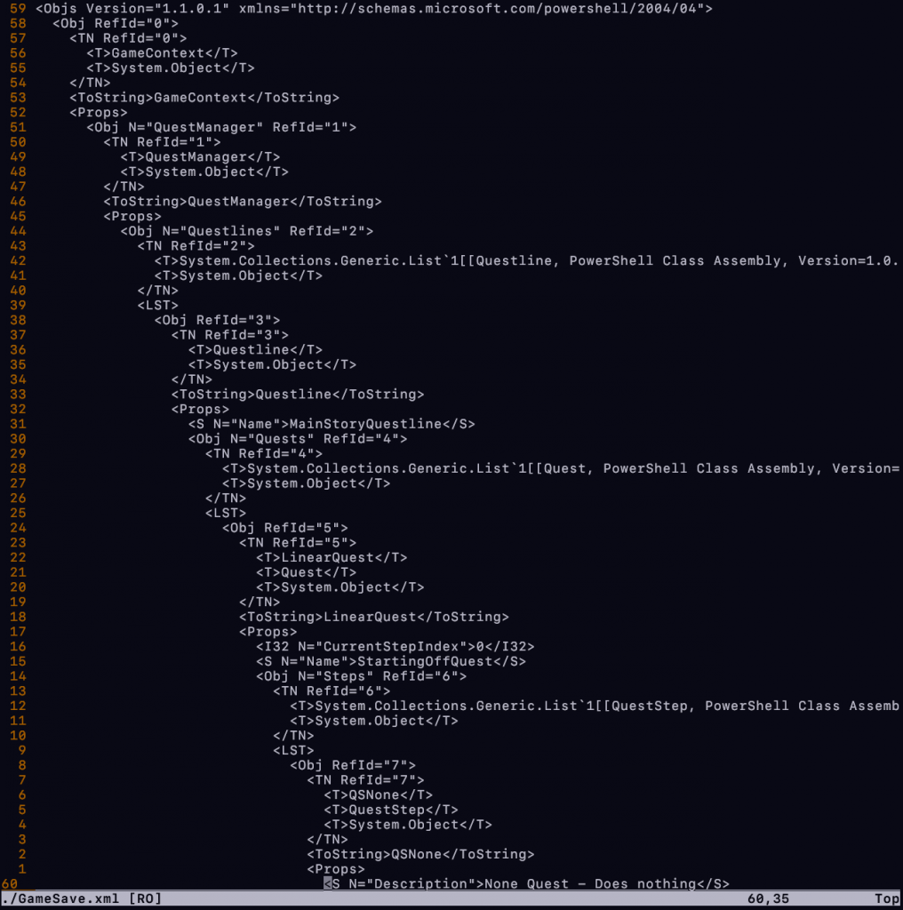Click the Obj N="Quests" RefId="4" tag

click(x=298, y=439)
